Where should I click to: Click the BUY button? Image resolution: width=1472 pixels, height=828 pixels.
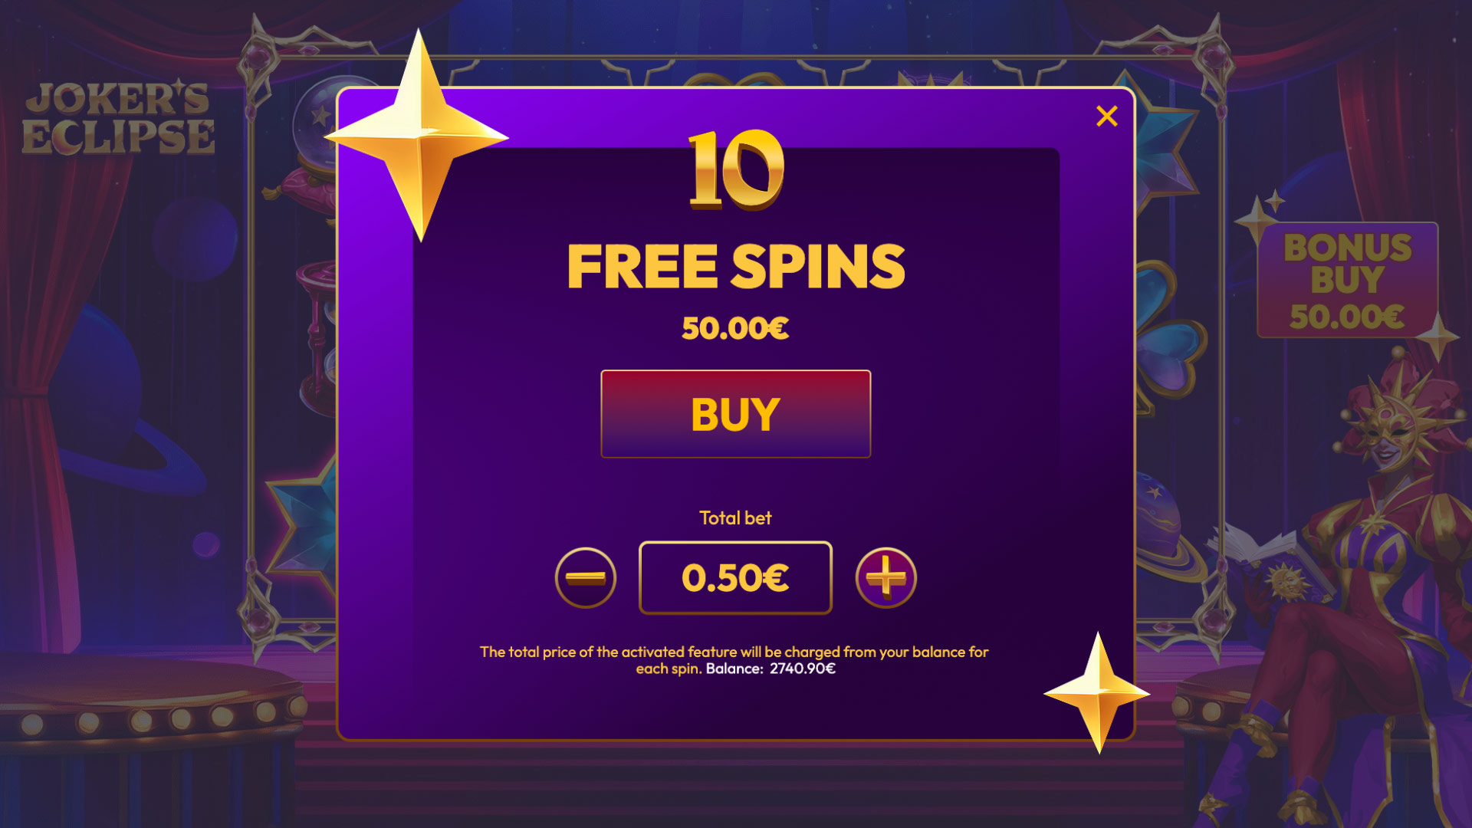[735, 414]
